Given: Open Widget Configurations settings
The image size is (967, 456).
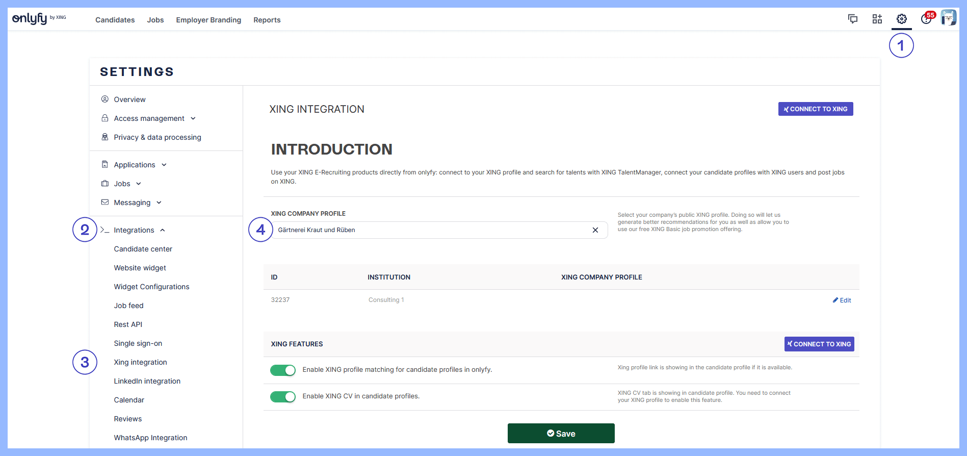Looking at the screenshot, I should pos(152,287).
